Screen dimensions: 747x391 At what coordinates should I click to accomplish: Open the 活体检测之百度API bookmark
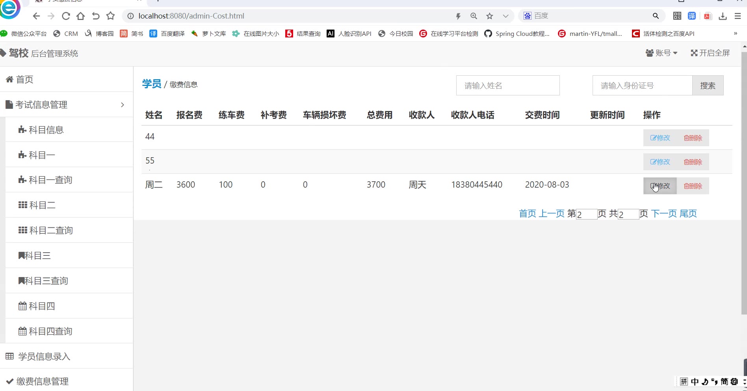pos(663,34)
